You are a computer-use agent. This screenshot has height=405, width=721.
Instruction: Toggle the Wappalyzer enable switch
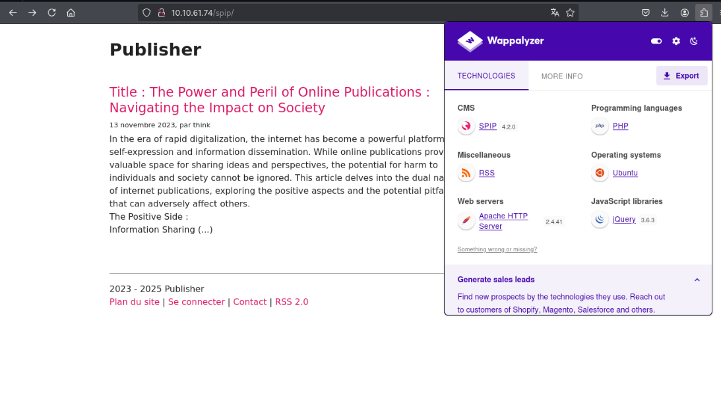click(656, 41)
